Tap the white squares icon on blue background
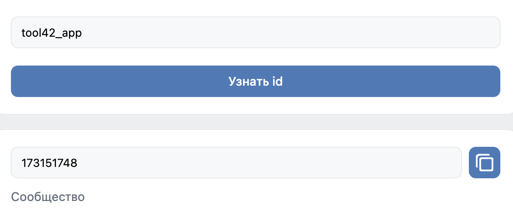The height and width of the screenshot is (215, 513). click(x=484, y=163)
